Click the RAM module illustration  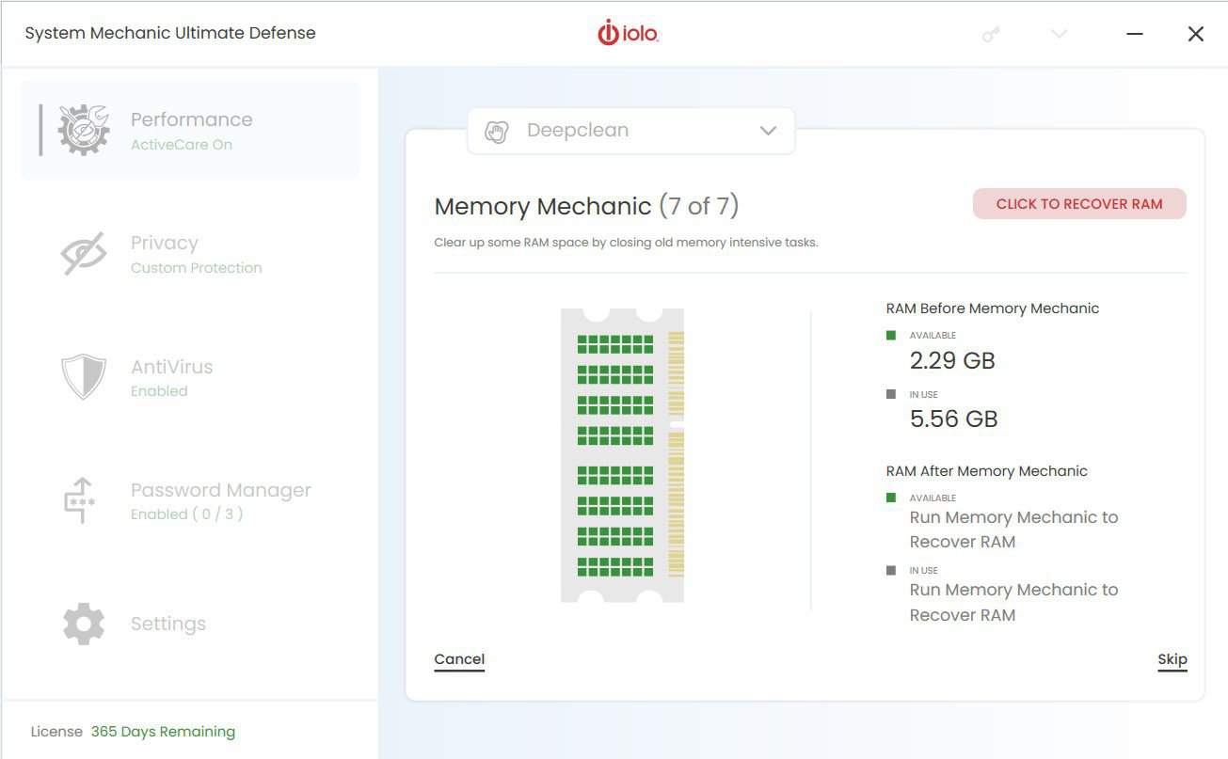622,455
